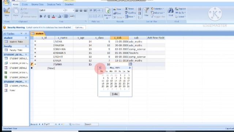This screenshot has width=234, height=132.
Task: Center text alignment in ribbon
Action: (x=81, y=10)
